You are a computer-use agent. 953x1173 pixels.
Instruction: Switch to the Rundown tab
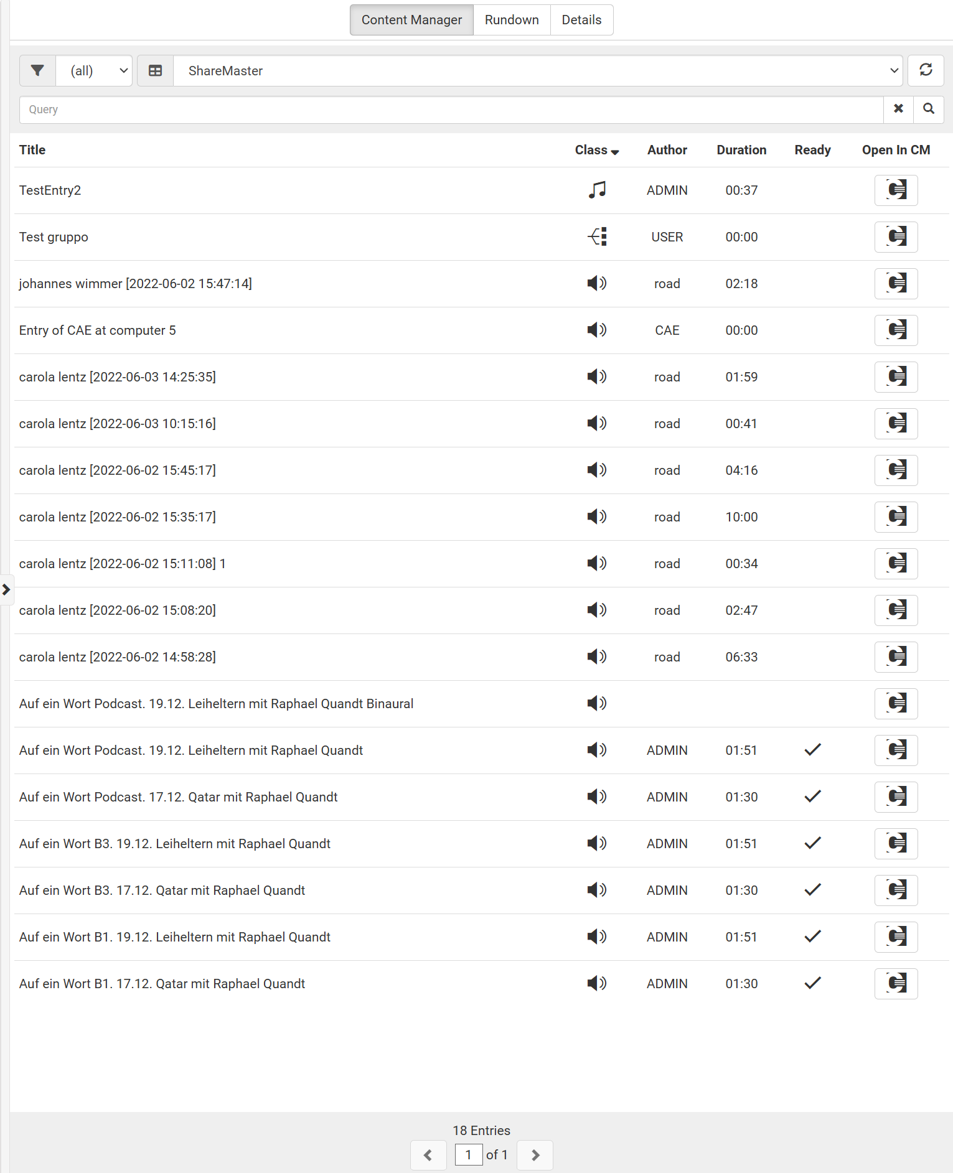(512, 20)
